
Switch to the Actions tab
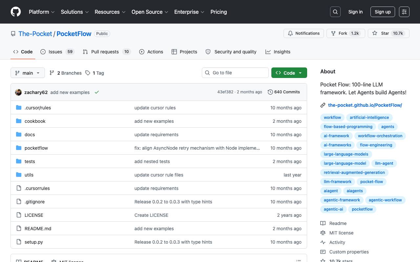pyautogui.click(x=151, y=52)
